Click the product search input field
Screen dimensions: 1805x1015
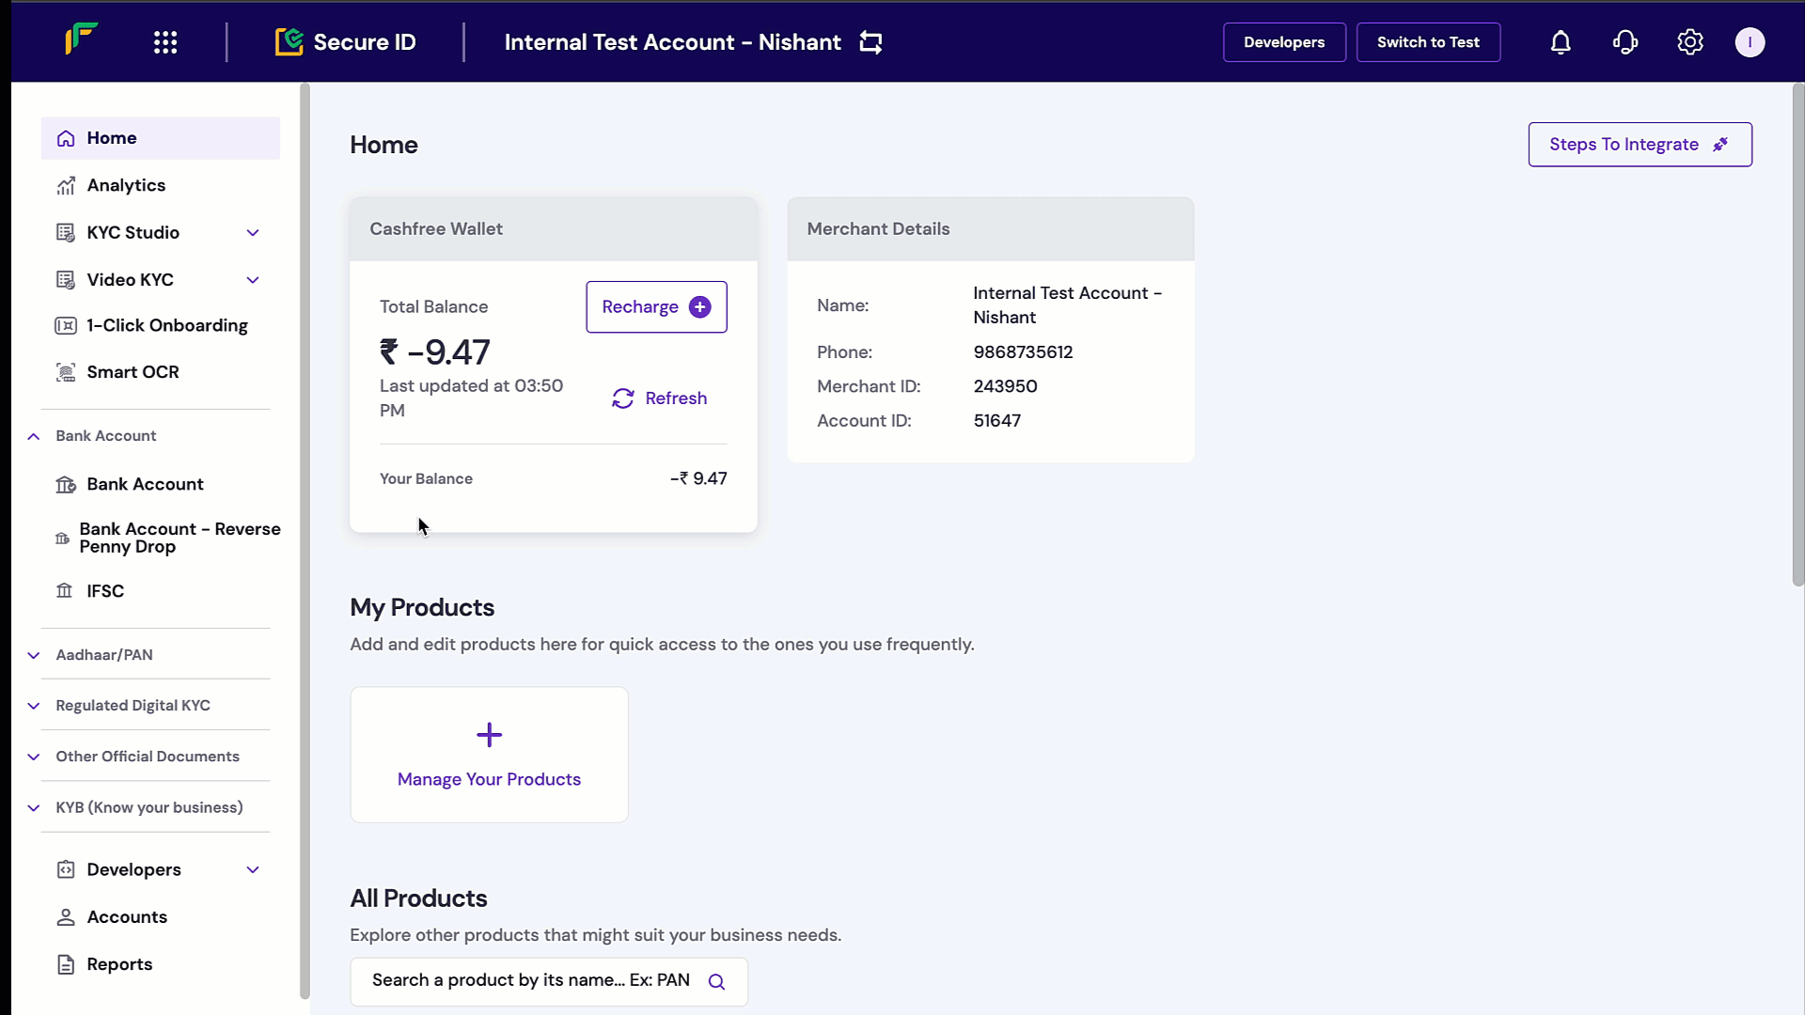click(x=531, y=981)
